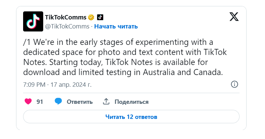Click the "/1" thread marker in tweet
The height and width of the screenshot is (139, 265).
pyautogui.click(x=27, y=43)
